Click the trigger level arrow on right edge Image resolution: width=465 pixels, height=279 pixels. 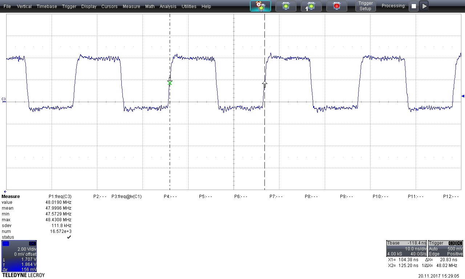pos(463,96)
